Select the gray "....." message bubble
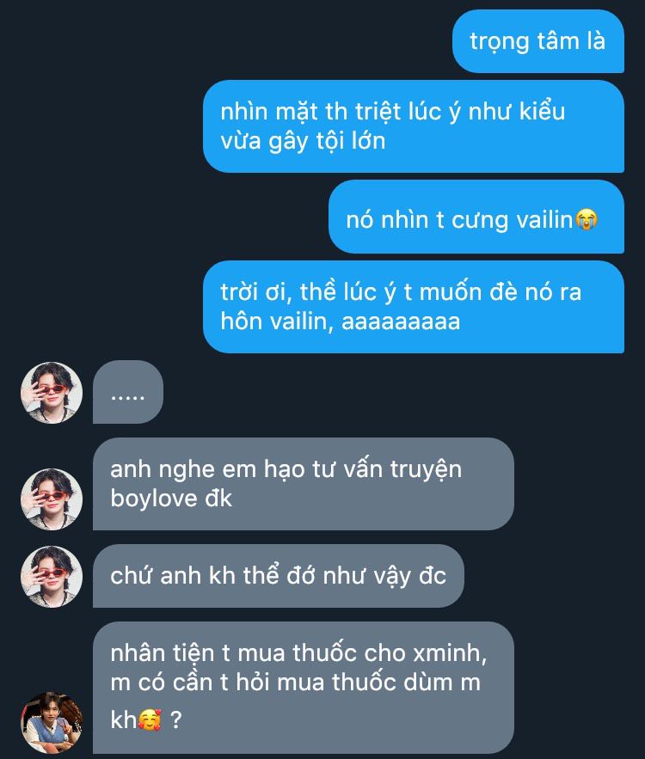This screenshot has width=645, height=759. [128, 392]
